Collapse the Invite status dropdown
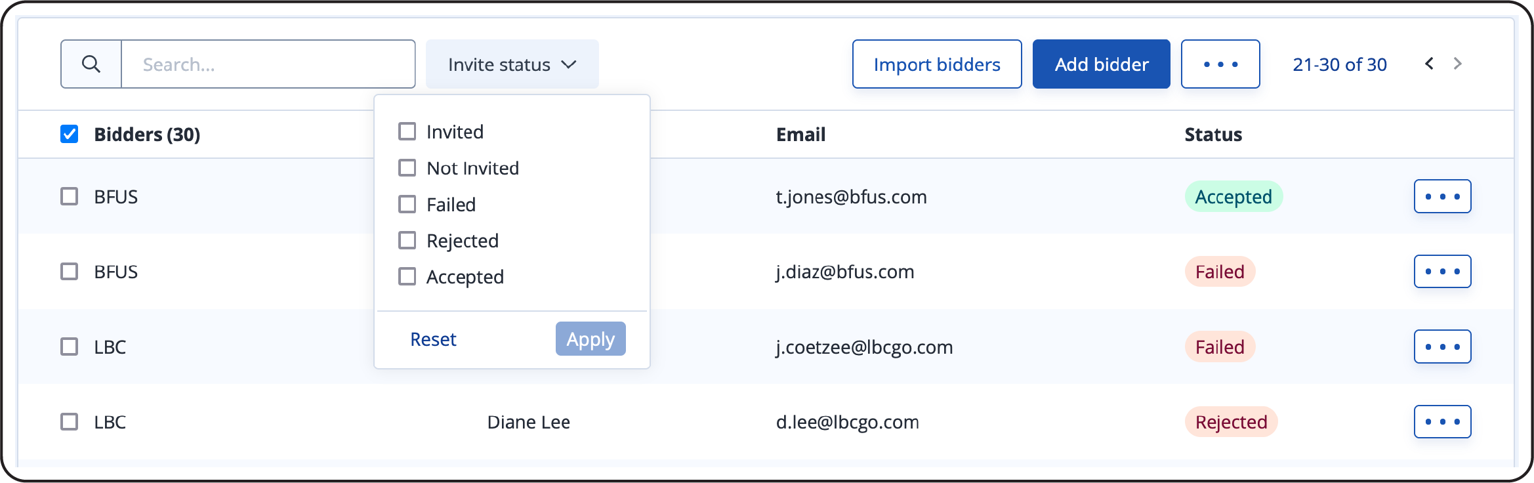The width and height of the screenshot is (1534, 483). click(512, 64)
